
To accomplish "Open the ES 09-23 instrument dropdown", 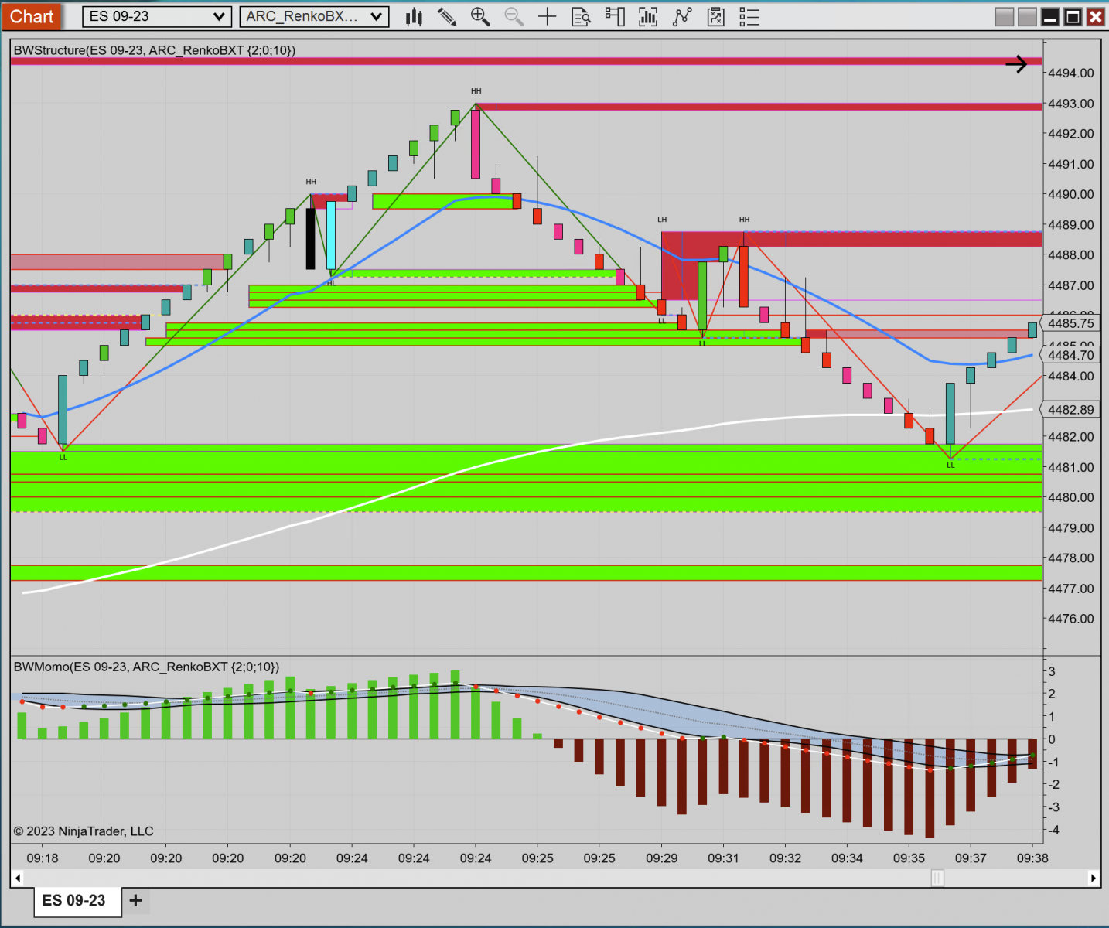I will click(x=157, y=16).
